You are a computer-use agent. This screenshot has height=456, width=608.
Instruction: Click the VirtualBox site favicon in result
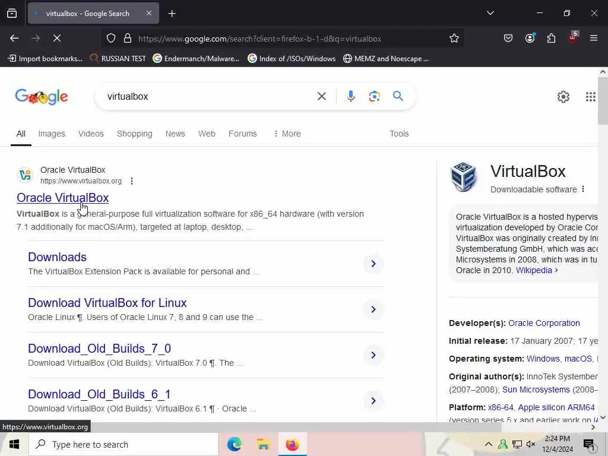click(x=26, y=175)
